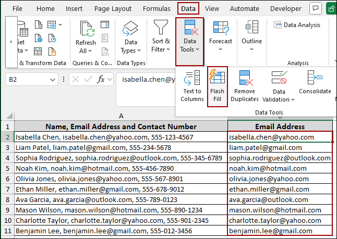Click the insert function fx icon
Image resolution: width=337 pixels, height=239 pixels.
point(102,80)
